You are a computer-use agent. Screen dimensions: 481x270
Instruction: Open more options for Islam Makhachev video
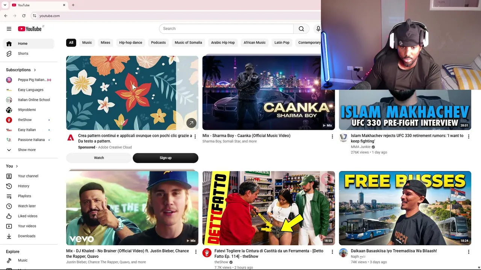pos(468,136)
